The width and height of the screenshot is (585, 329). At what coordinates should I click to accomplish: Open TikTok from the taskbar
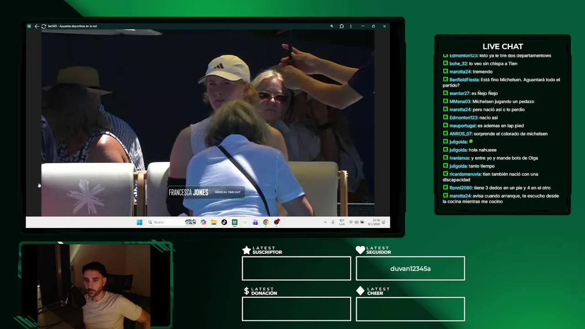[224, 222]
